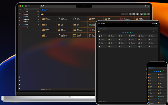168x105 pixels.
Task: Click the back arrow button in Mac toolbar
Action: coord(127,14)
